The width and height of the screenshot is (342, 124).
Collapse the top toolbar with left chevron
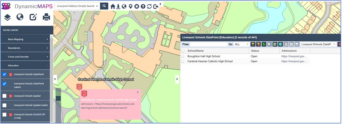pyautogui.click(x=160, y=4)
